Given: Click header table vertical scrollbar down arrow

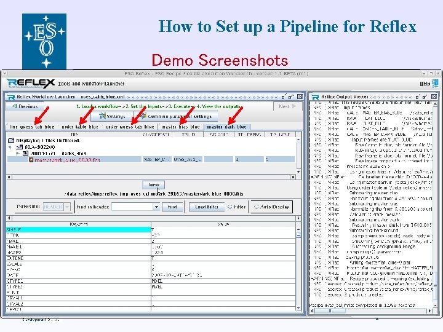Looking at the screenshot, I should [x=298, y=308].
